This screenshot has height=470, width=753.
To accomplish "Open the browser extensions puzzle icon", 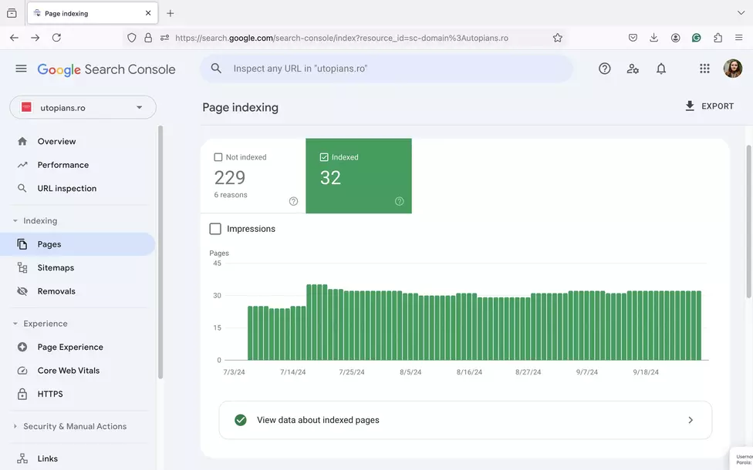I will click(718, 38).
